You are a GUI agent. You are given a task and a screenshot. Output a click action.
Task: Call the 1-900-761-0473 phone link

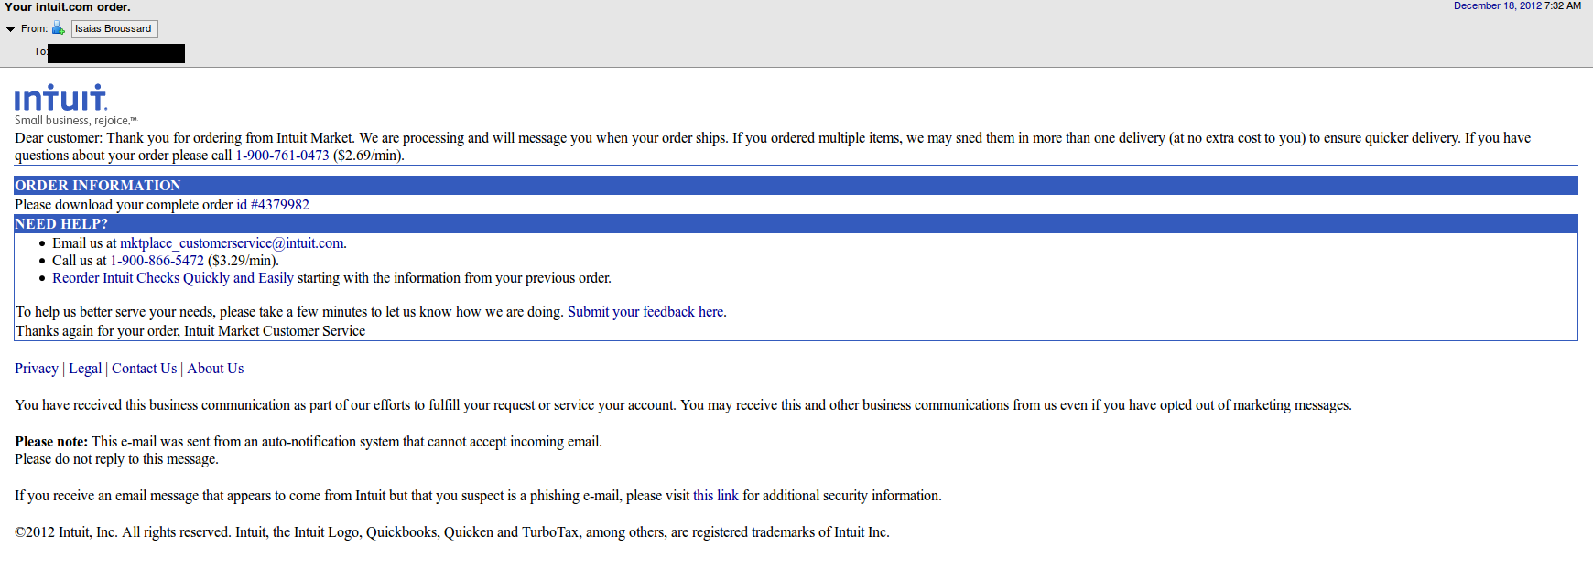point(282,156)
